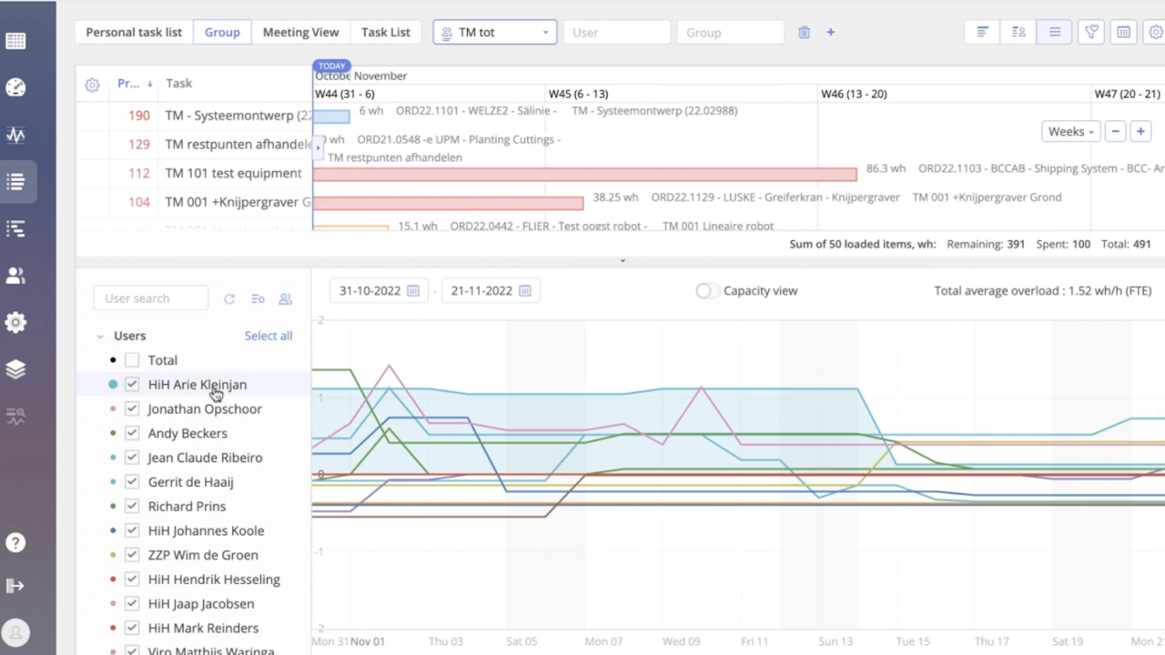The width and height of the screenshot is (1165, 655).
Task: Select the list view icon in the left sidebar
Action: 15,182
